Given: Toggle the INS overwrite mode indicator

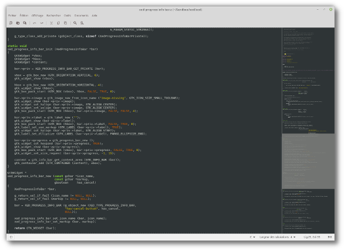Looking at the screenshot, I should (330, 237).
